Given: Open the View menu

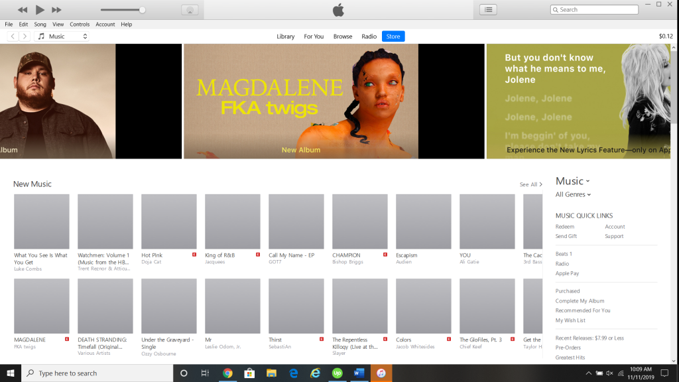Looking at the screenshot, I should 58,25.
